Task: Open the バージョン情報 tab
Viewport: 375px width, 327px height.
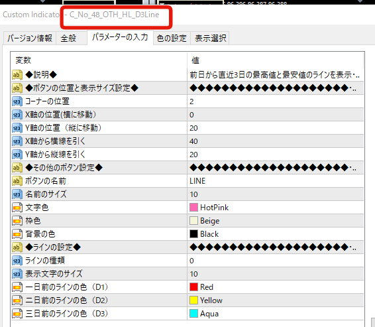Action: click(x=30, y=38)
